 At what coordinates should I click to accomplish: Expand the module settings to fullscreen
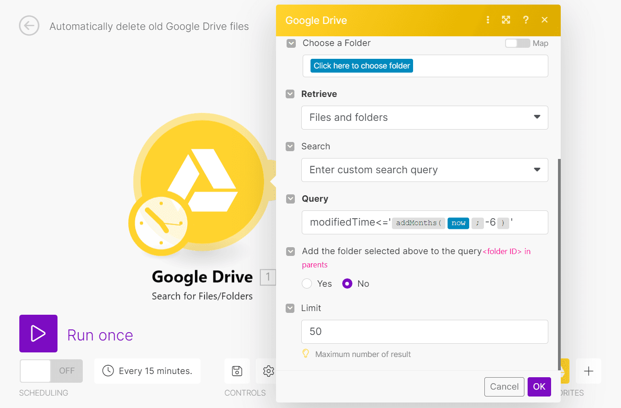506,20
